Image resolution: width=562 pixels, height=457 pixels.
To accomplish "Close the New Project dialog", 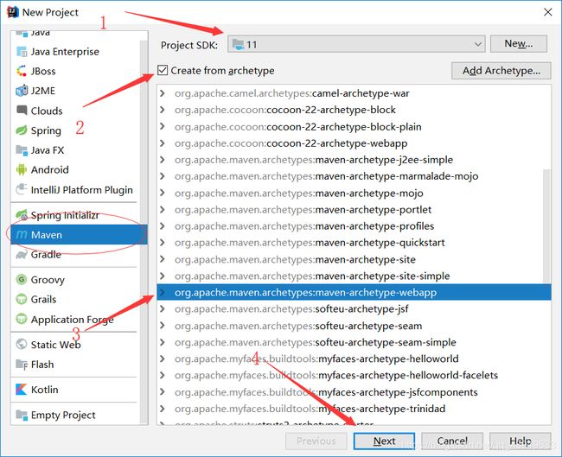I will [x=547, y=12].
